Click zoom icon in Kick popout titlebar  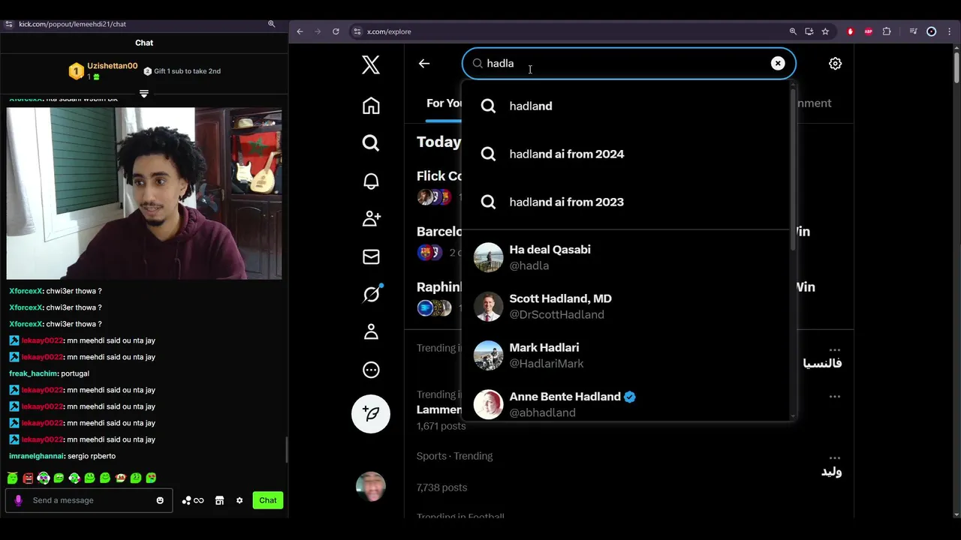pos(272,24)
